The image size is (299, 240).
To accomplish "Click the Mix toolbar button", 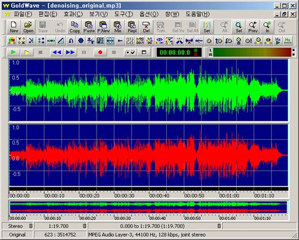I will point(118,27).
